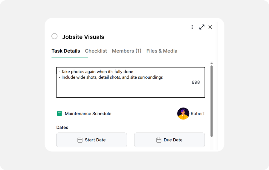Go to the Files & Media tab

pos(162,51)
